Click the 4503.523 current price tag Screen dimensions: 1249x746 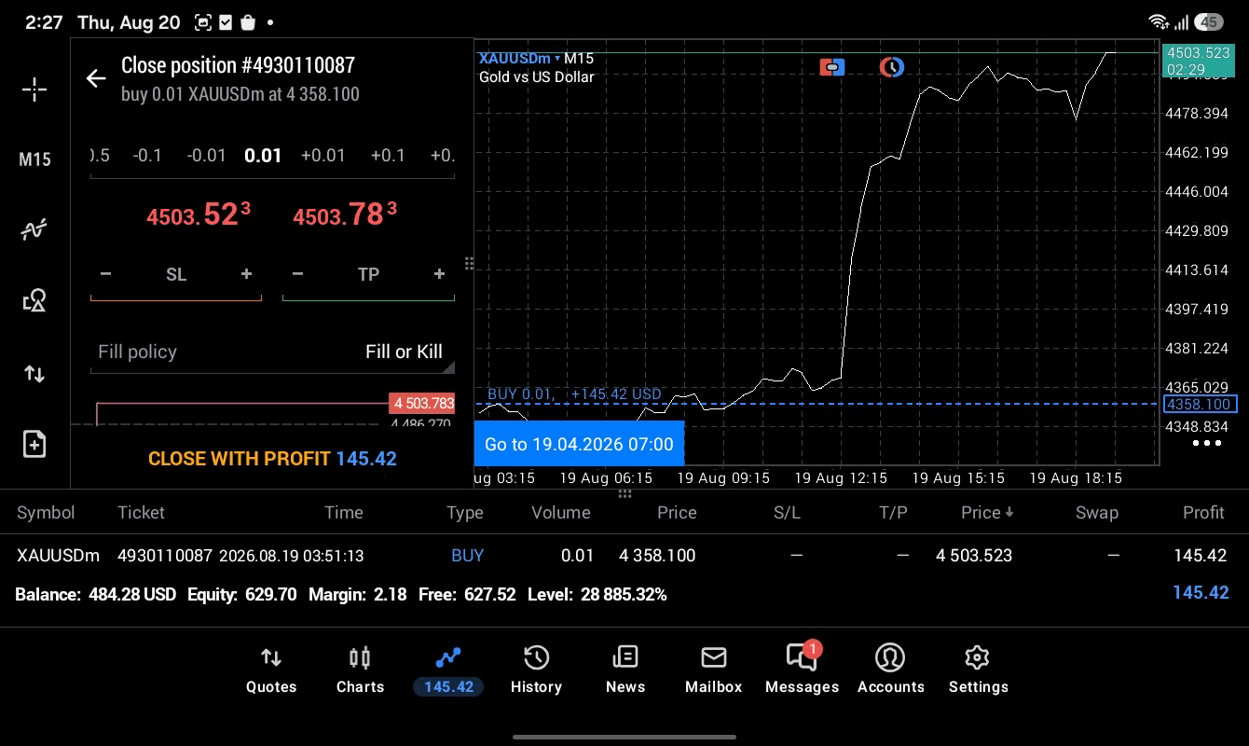[1199, 61]
